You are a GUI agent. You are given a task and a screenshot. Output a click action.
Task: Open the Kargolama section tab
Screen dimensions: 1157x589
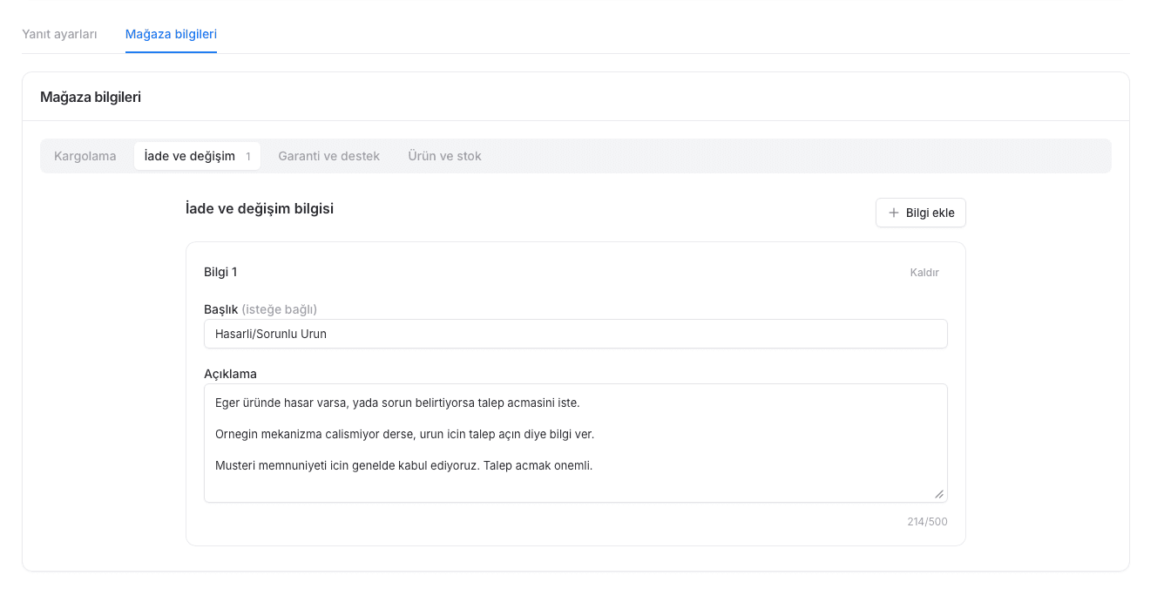pyautogui.click(x=85, y=156)
